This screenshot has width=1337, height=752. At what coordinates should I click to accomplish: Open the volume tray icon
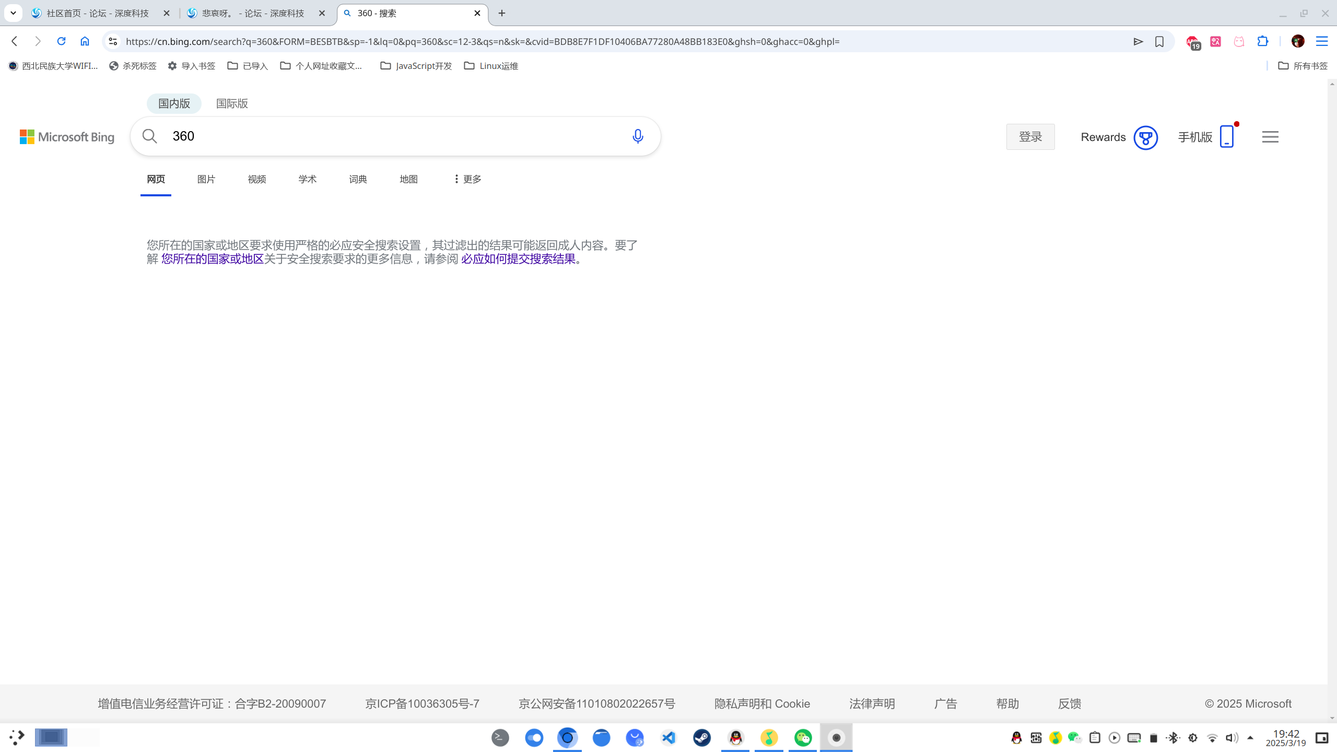1232,738
